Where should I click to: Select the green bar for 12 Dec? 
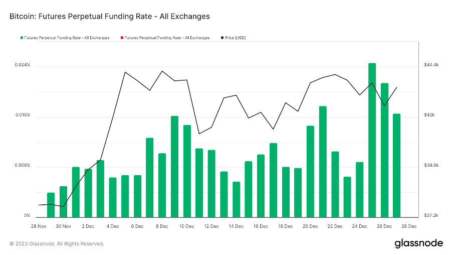(211, 184)
